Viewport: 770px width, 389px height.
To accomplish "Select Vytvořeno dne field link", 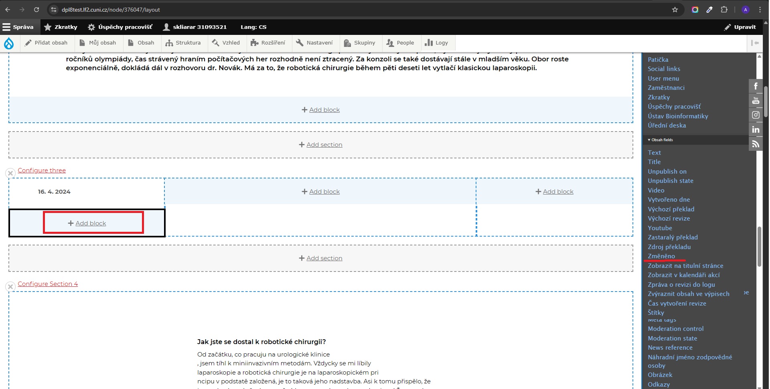I will tap(669, 200).
